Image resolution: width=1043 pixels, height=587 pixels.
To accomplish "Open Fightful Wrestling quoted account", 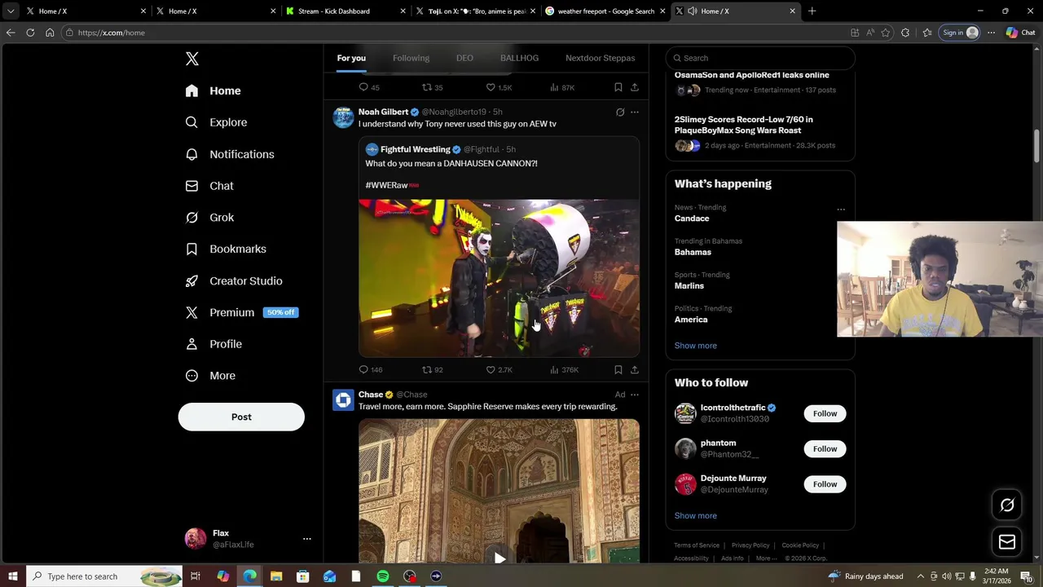I will (x=415, y=149).
